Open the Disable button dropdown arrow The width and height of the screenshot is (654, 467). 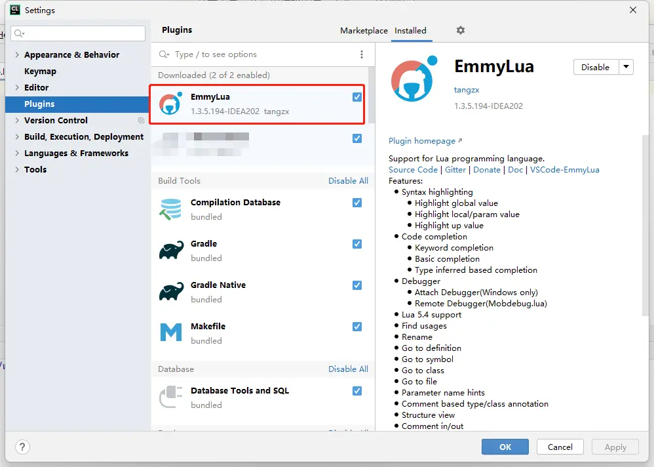pyautogui.click(x=626, y=67)
